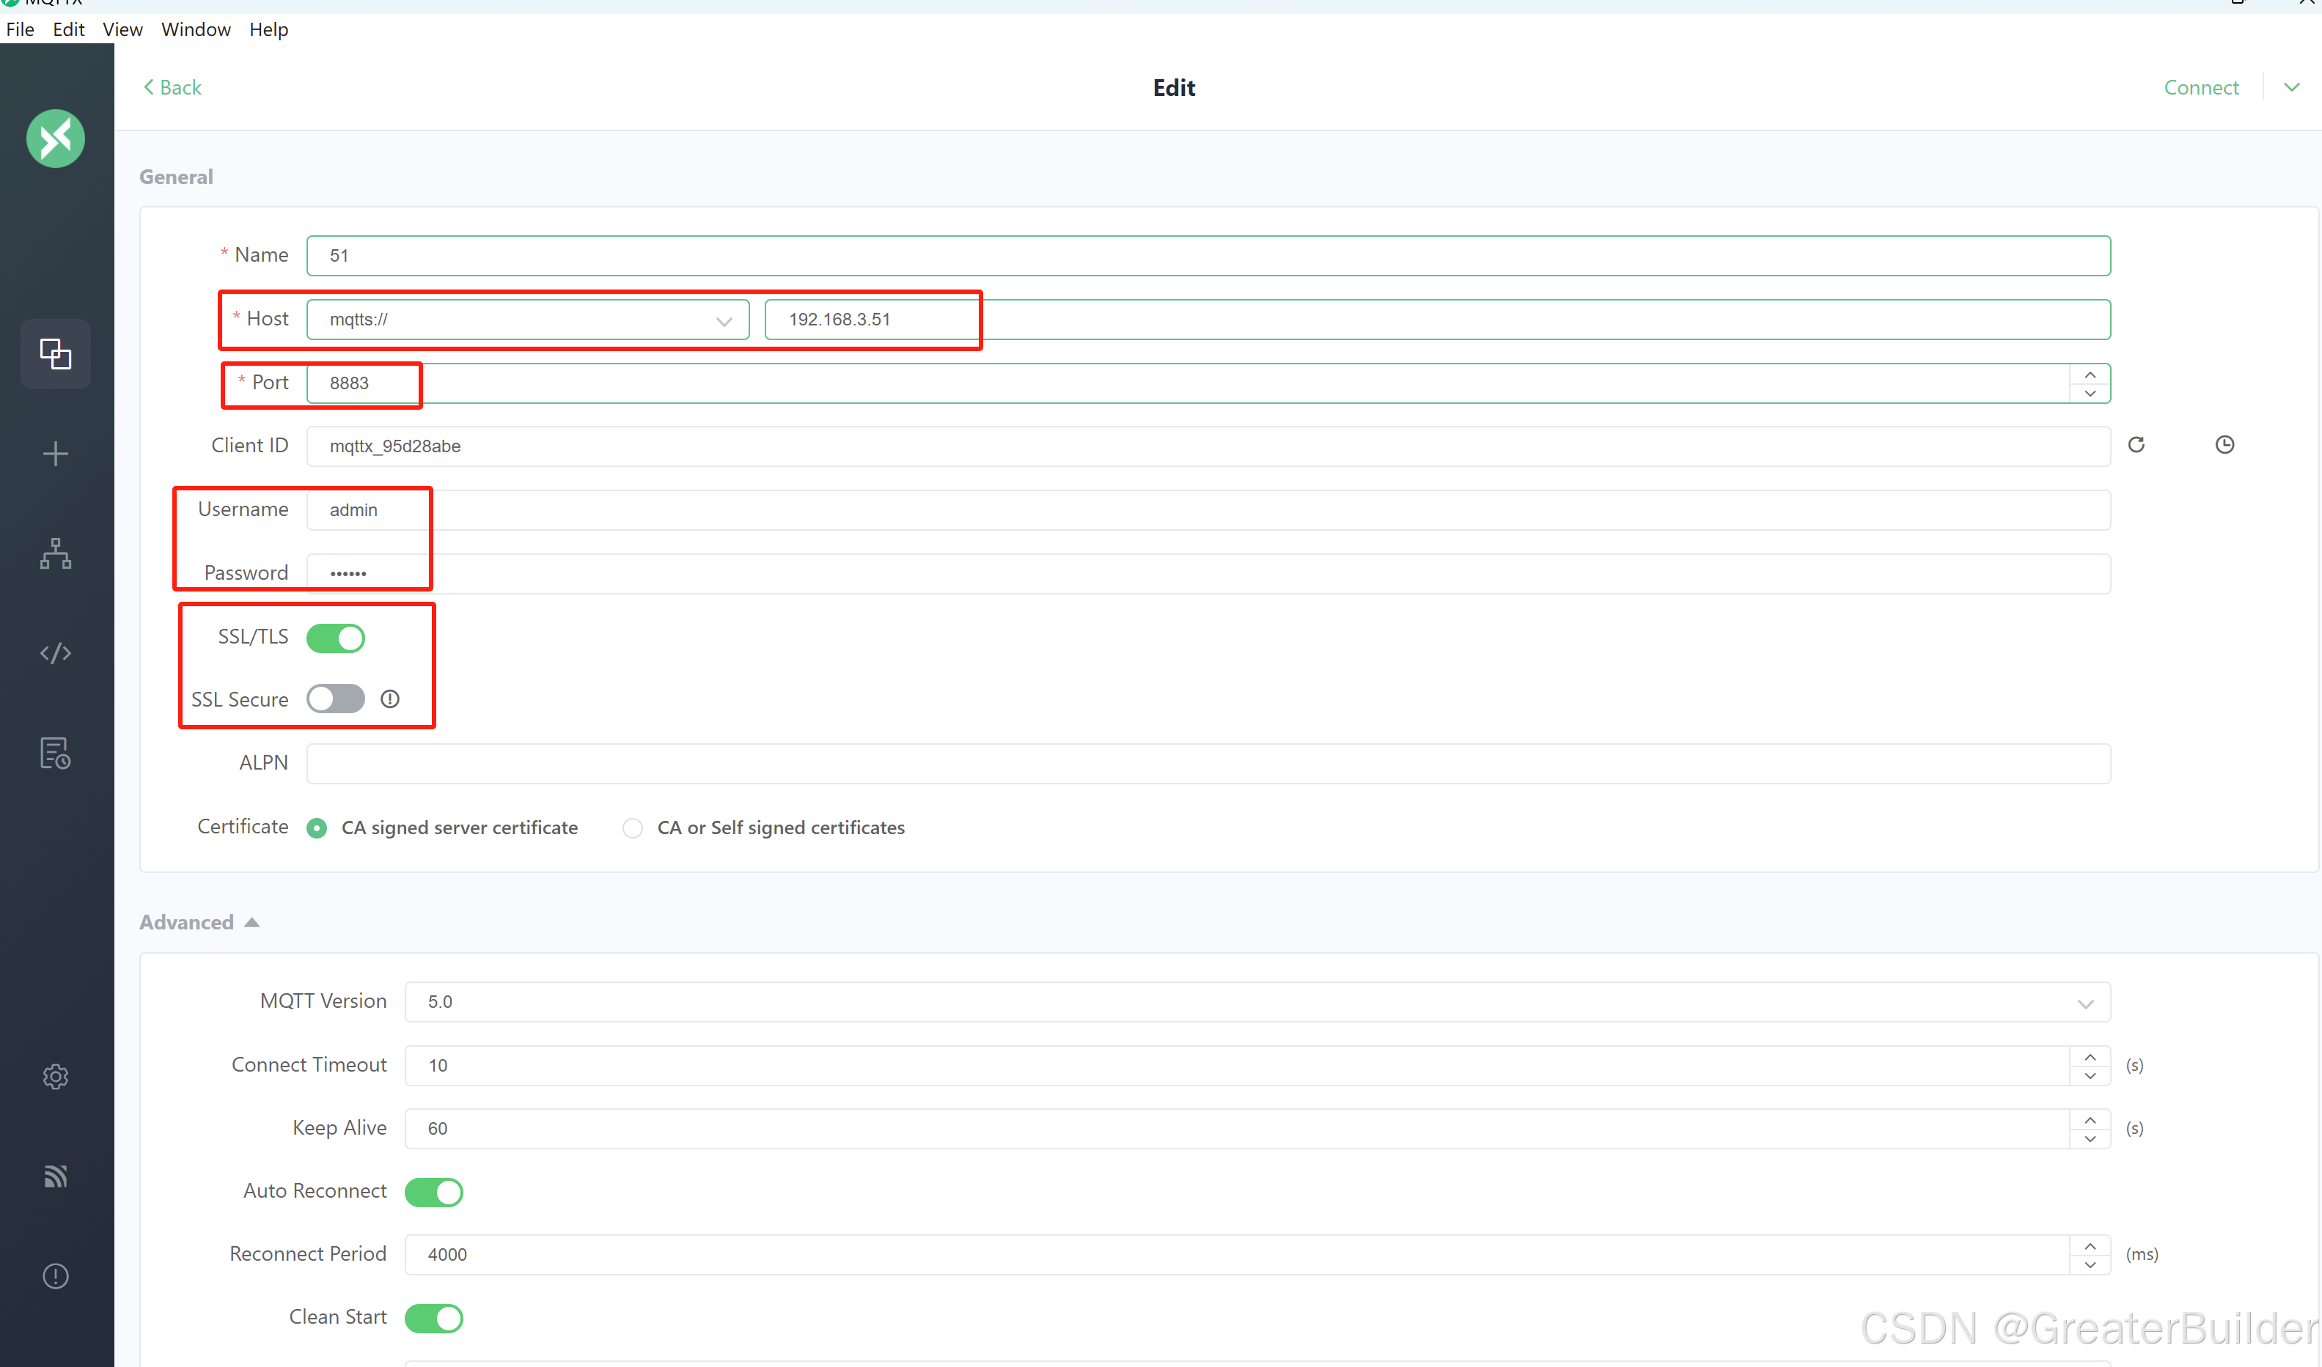The width and height of the screenshot is (2322, 1367).
Task: Click the Username field
Action: coord(1208,510)
